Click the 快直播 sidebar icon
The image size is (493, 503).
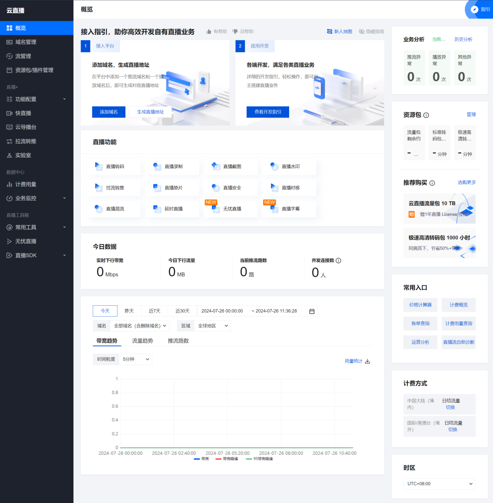(x=9, y=113)
